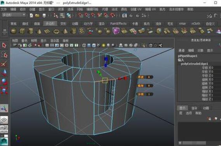Open the 创建 UV menu
221x146 pixels.
(x=136, y=9)
